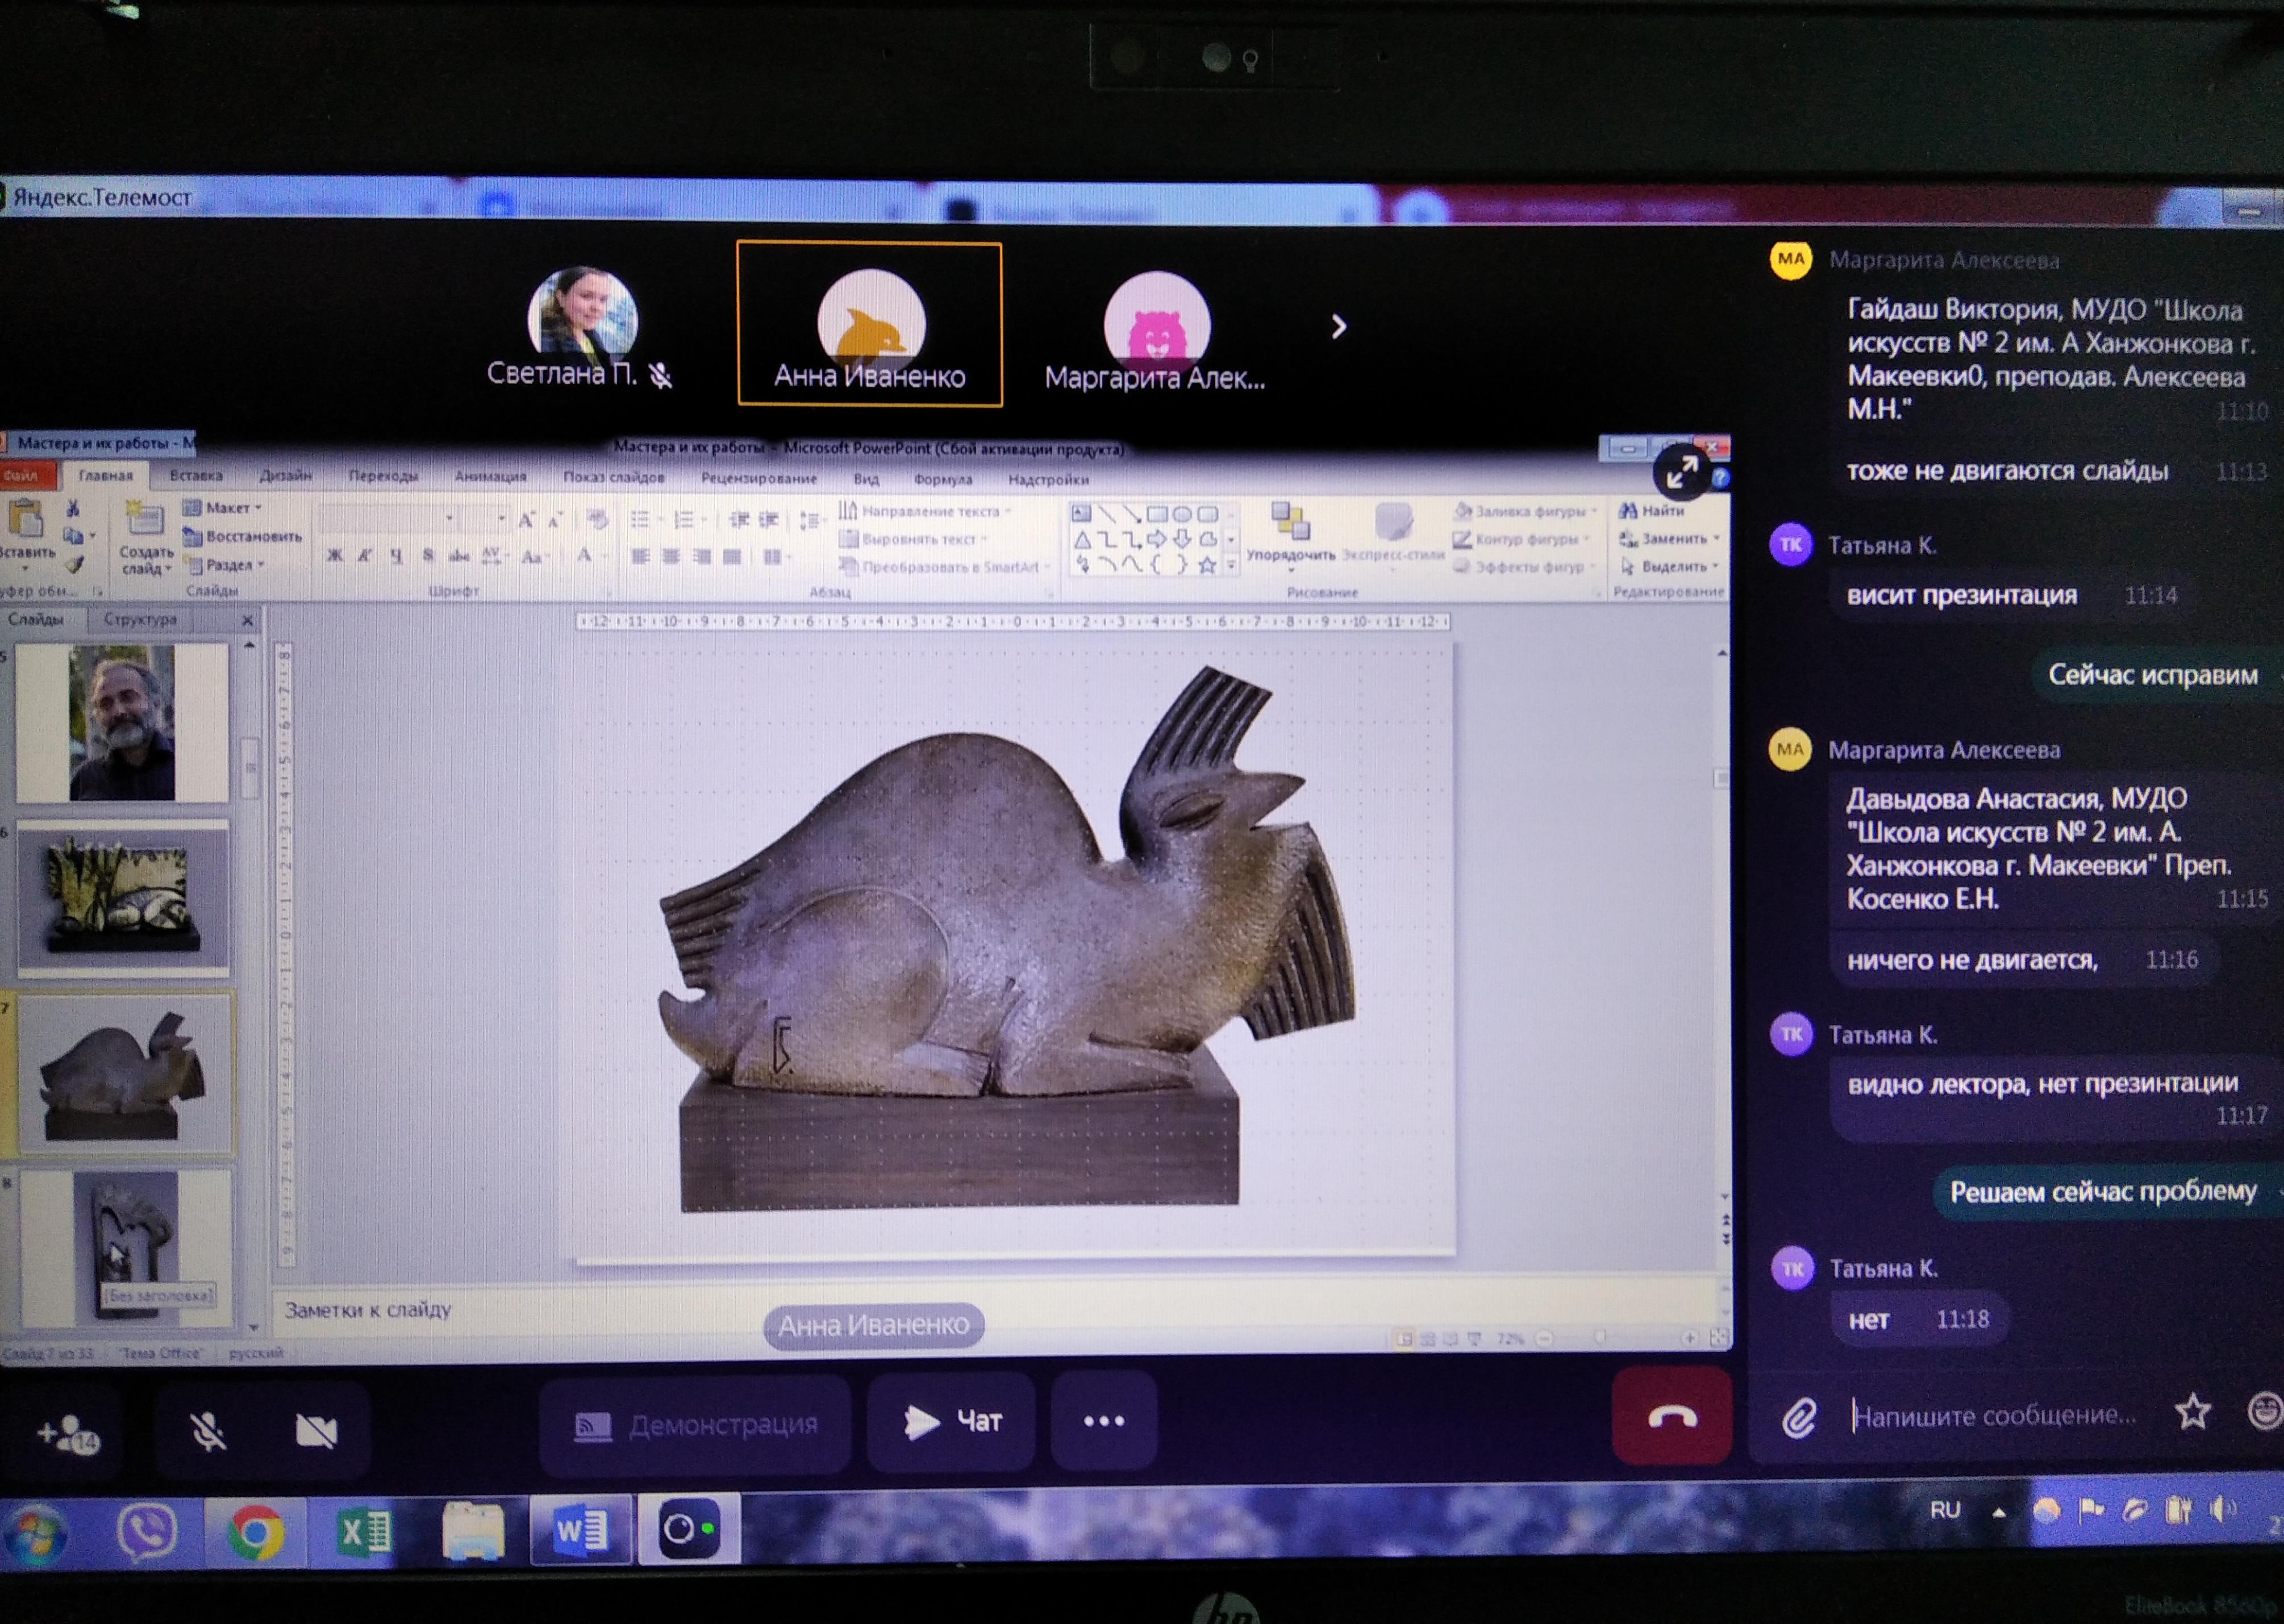Click the Сейчас исправим chat message
Screen dimensions: 2284x1624
click(x=2152, y=675)
